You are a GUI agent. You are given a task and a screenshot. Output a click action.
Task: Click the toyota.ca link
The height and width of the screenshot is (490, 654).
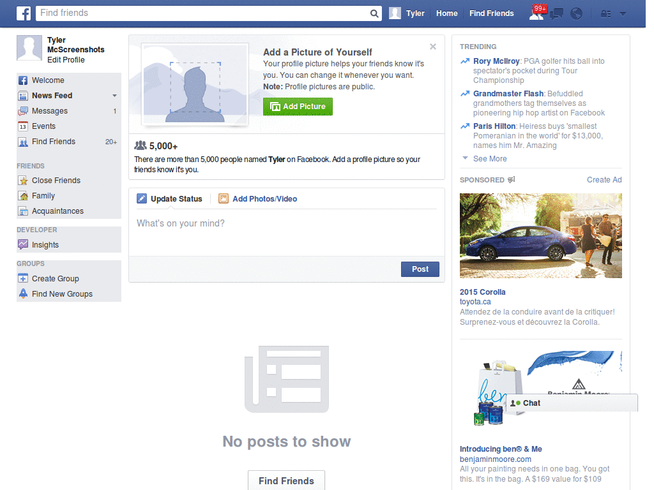[475, 302]
